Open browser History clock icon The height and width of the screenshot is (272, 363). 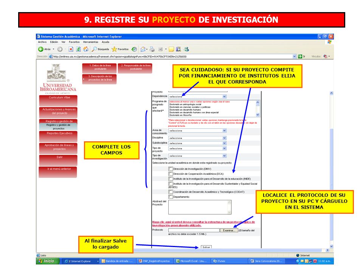click(134, 49)
